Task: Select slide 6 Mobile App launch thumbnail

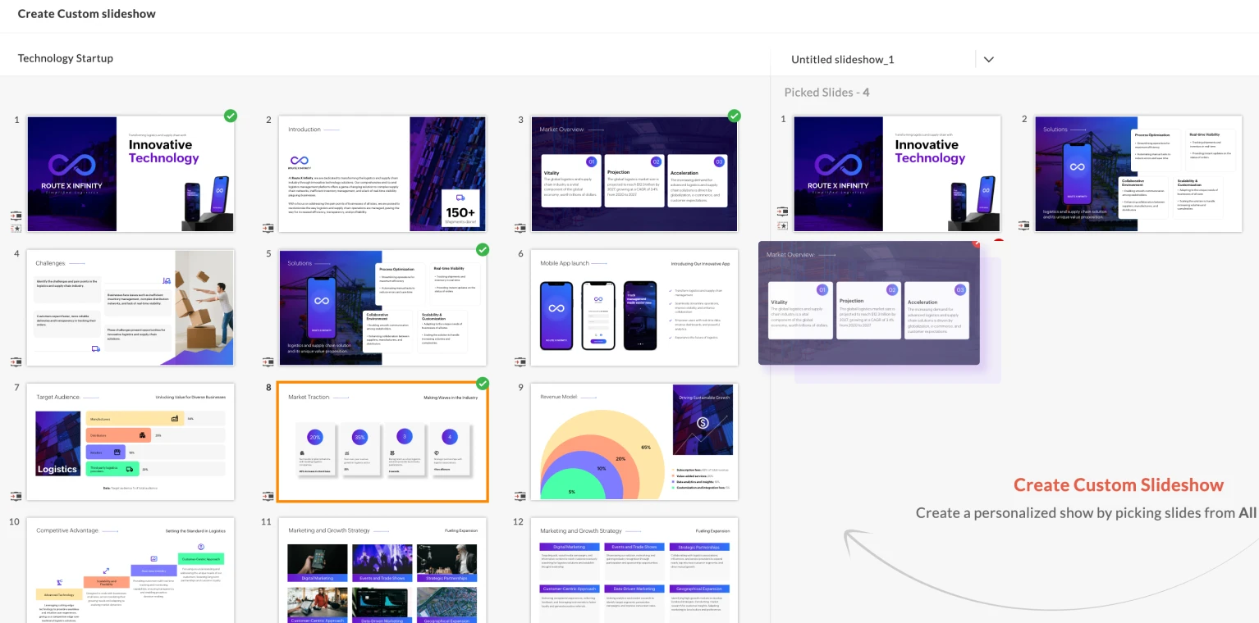Action: [634, 307]
